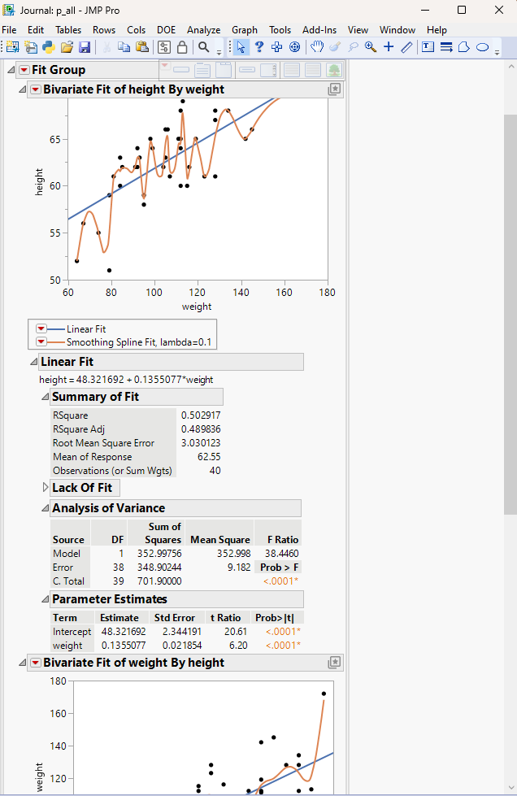This screenshot has width=517, height=796.
Task: Open red triangle menu for height By weight
Action: tap(35, 90)
